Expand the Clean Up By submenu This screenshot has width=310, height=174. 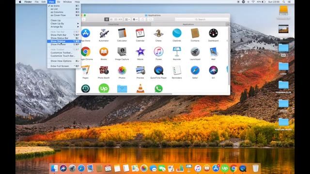coord(64,24)
